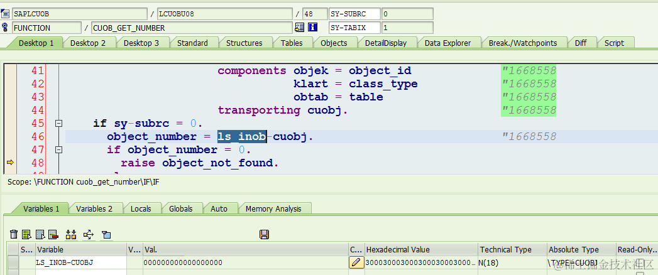Click the save variables disk icon
The image size is (658, 275).
point(265,234)
